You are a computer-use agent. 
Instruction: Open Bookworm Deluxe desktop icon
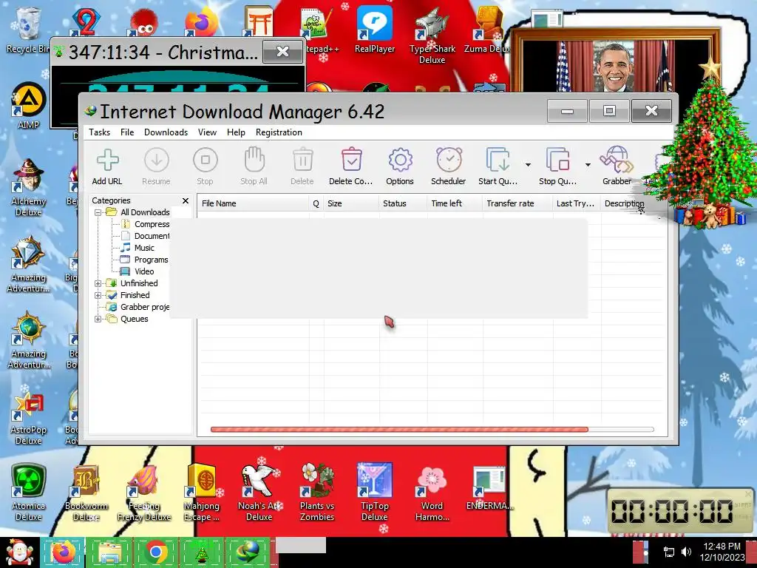tap(86, 493)
